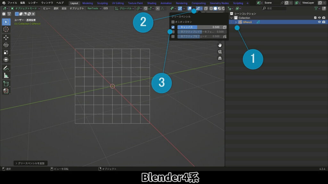Viewport: 328px width, 184px height.
Task: Create new scene icon
Action: pos(287,3)
